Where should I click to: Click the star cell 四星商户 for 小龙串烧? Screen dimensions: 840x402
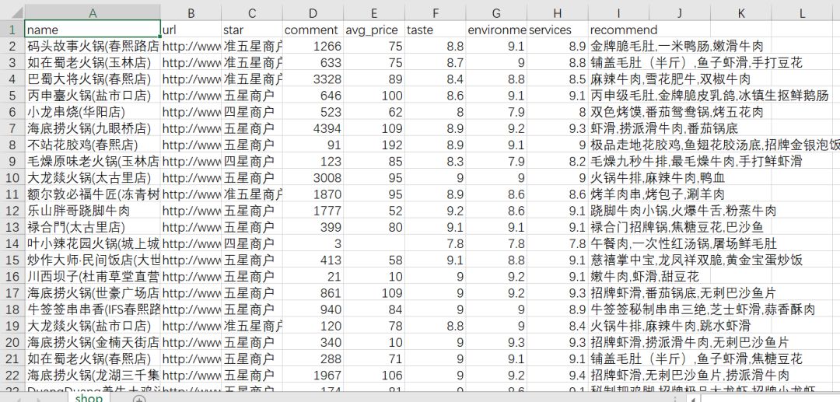coord(252,112)
